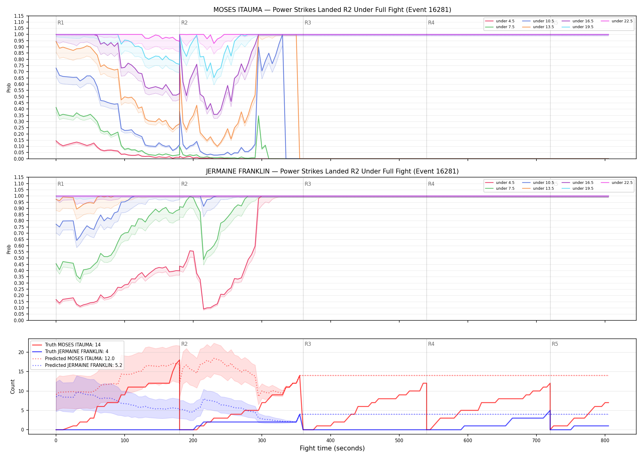The height and width of the screenshot is (459, 643).
Task: Click y-axis tick 1.15 on Itauma chart
Action: [x=20, y=16]
